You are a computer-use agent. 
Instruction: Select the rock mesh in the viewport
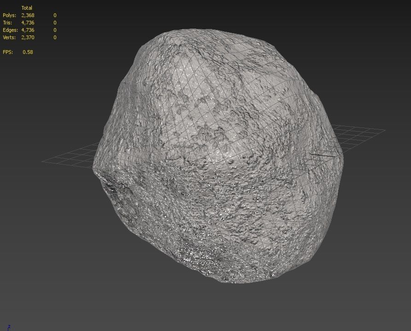tap(218, 156)
